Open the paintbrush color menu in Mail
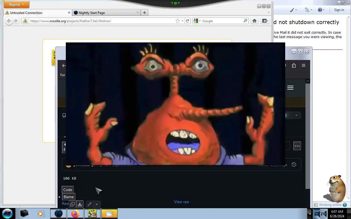The image size is (351, 219). pyautogui.click(x=293, y=10)
